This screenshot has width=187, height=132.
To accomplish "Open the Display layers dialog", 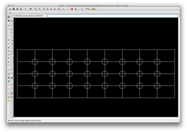I will (x=9, y=21).
